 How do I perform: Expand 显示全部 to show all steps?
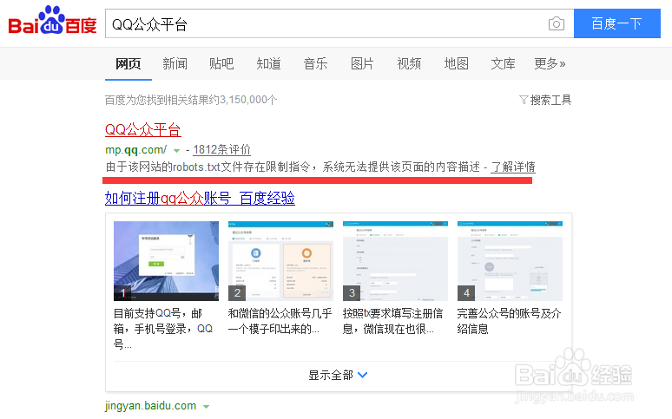point(338,376)
